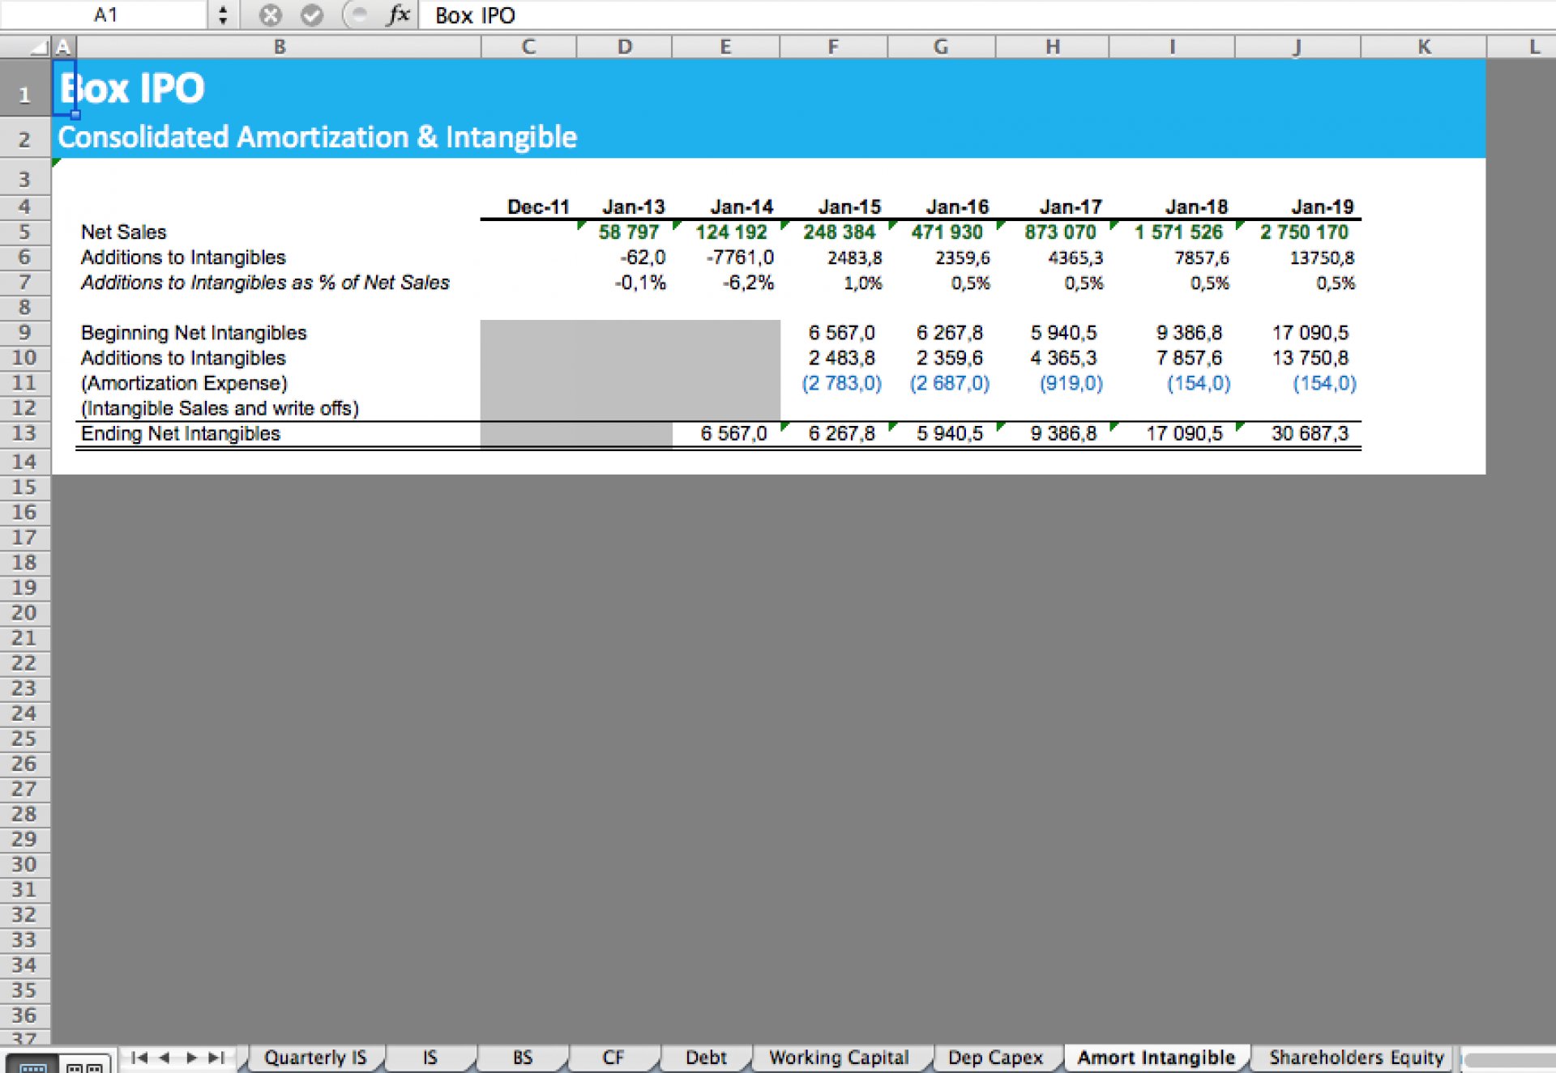Click percentage cell '-6,2%'
Viewport: 1556px width, 1073px height.
[x=748, y=283]
